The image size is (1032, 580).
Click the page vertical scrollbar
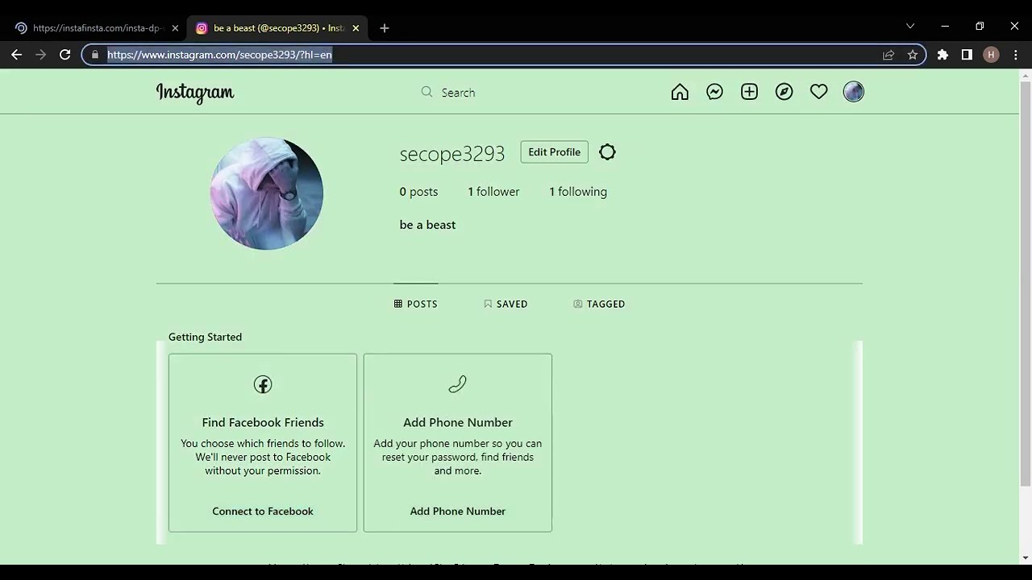click(x=1026, y=282)
